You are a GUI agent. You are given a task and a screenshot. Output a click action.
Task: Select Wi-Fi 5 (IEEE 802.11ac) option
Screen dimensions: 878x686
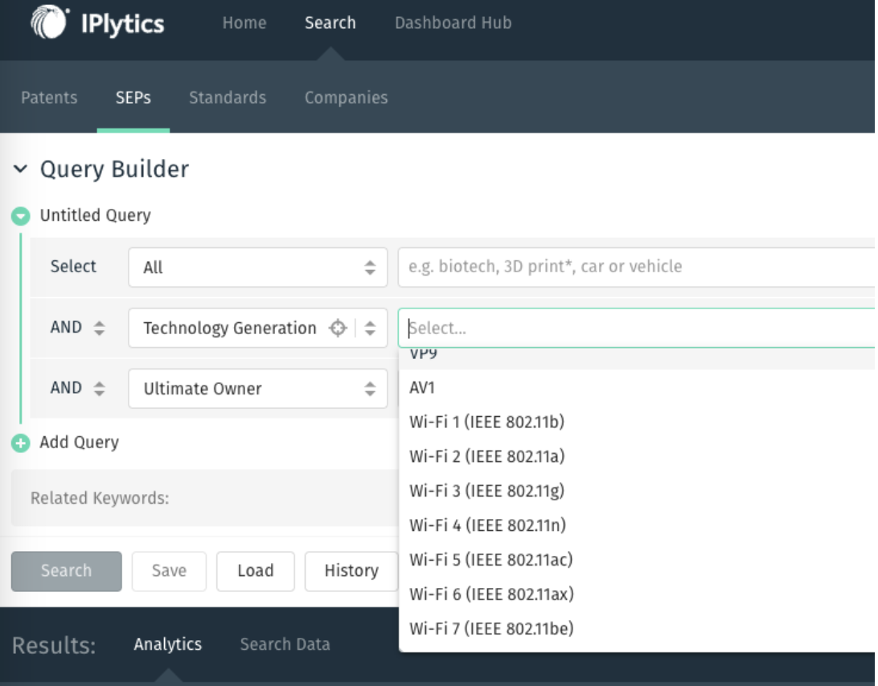(637, 560)
